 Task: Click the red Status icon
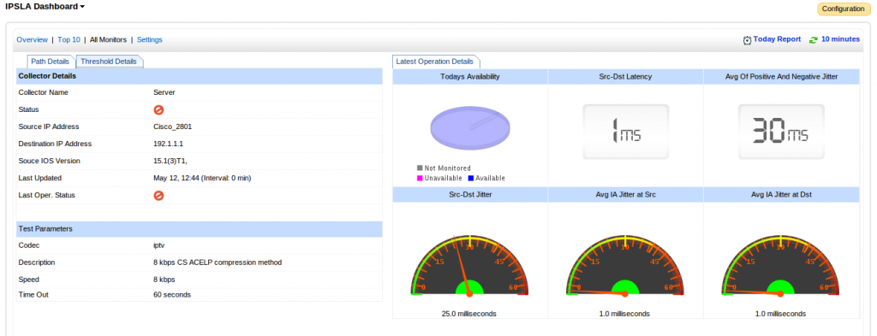click(x=158, y=110)
